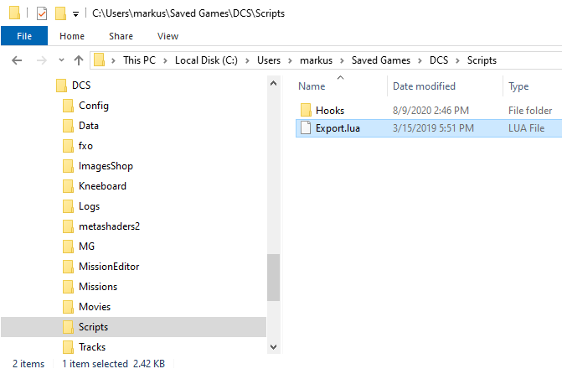Click the Properties checkmark icon in title bar
The width and height of the screenshot is (562, 374).
(x=42, y=13)
